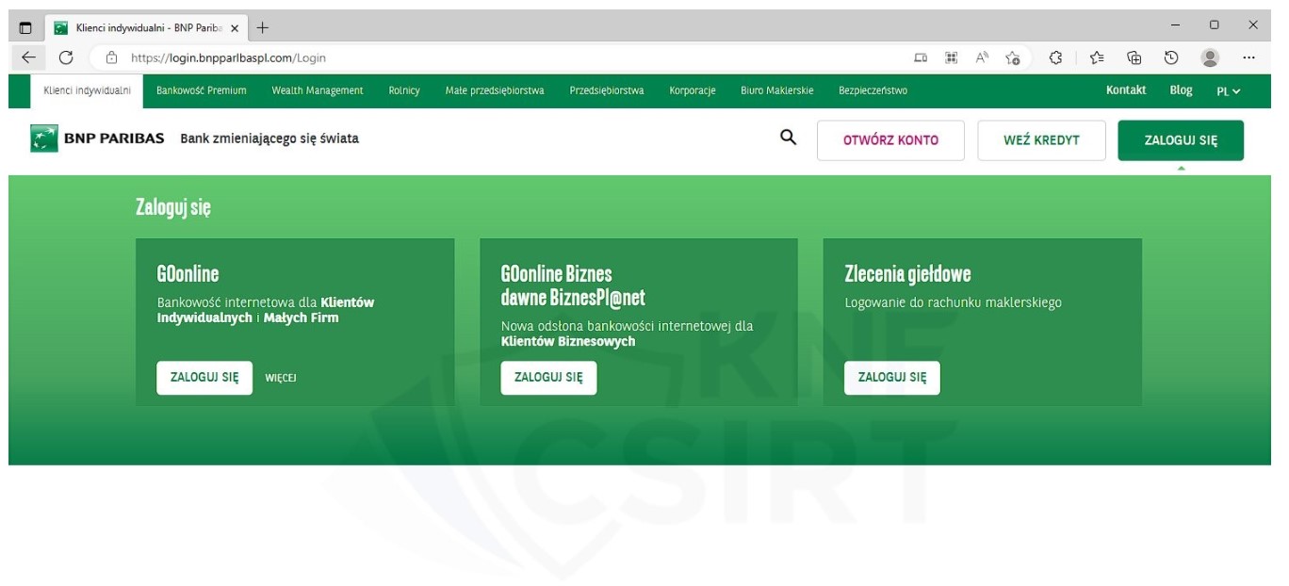Click the WEŹ KREDYT button

(1041, 140)
